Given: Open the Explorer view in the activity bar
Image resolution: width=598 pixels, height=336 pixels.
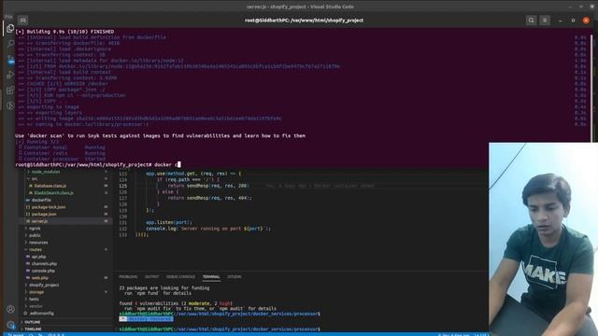Looking at the screenshot, I should click(x=10, y=29).
